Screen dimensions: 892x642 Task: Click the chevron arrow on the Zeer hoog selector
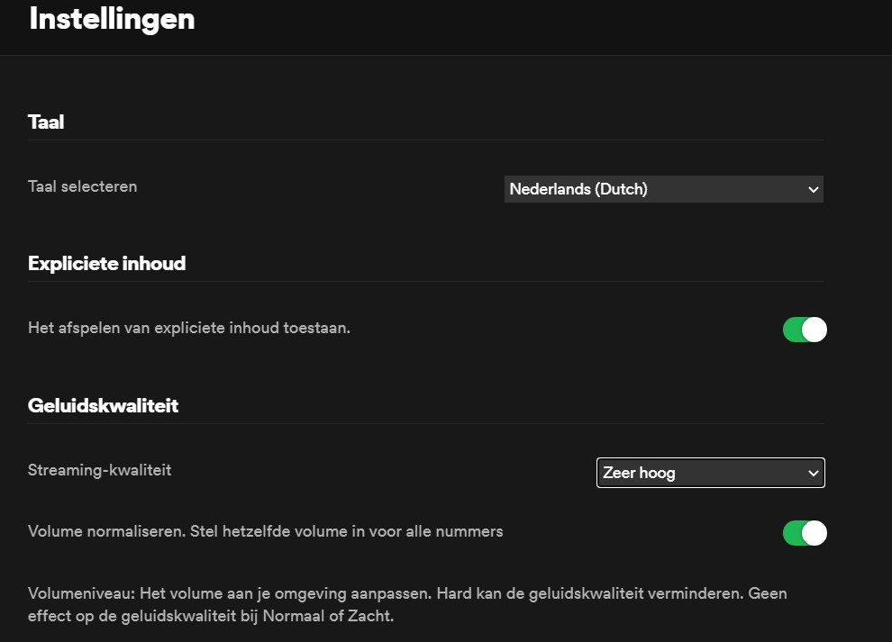tap(813, 473)
